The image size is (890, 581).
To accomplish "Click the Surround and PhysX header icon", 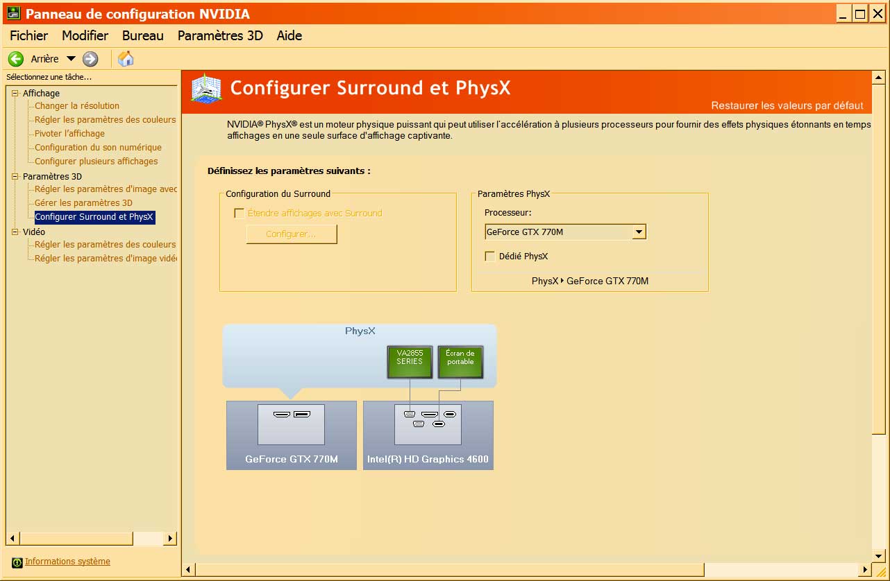I will [x=205, y=89].
